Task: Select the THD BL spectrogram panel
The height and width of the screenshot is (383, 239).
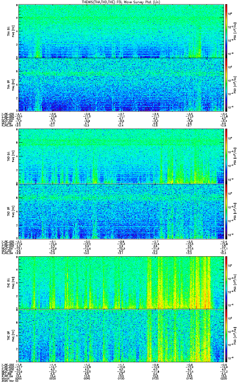Action: coord(121,156)
